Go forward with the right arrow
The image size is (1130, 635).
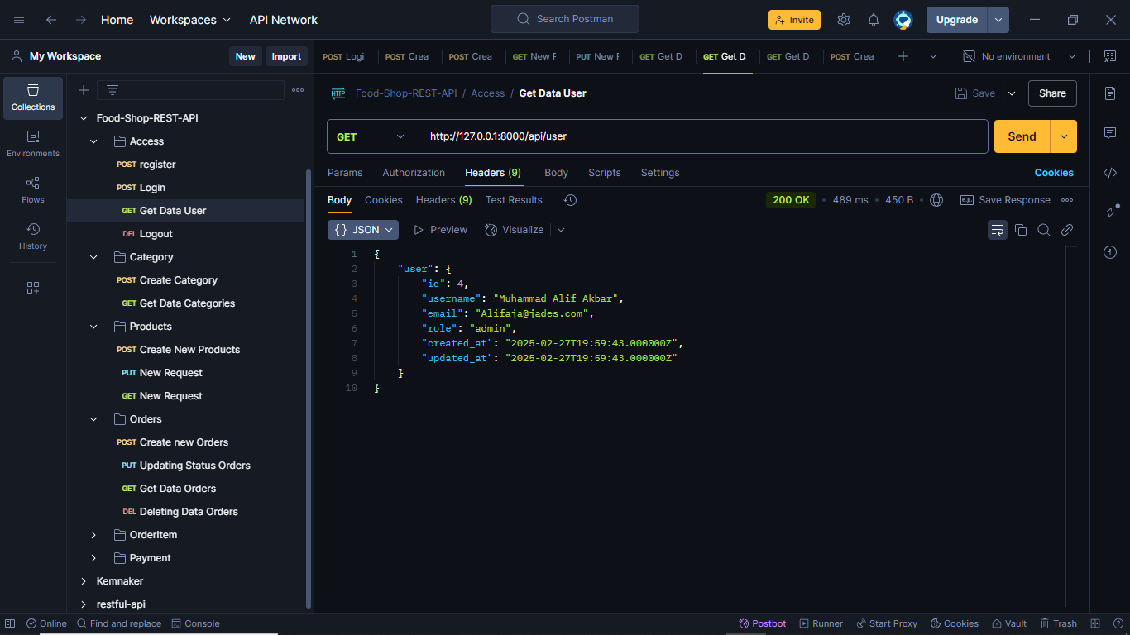click(81, 20)
